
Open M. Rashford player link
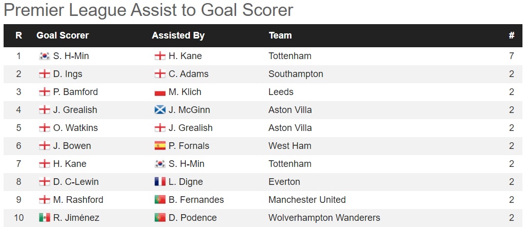click(x=78, y=200)
